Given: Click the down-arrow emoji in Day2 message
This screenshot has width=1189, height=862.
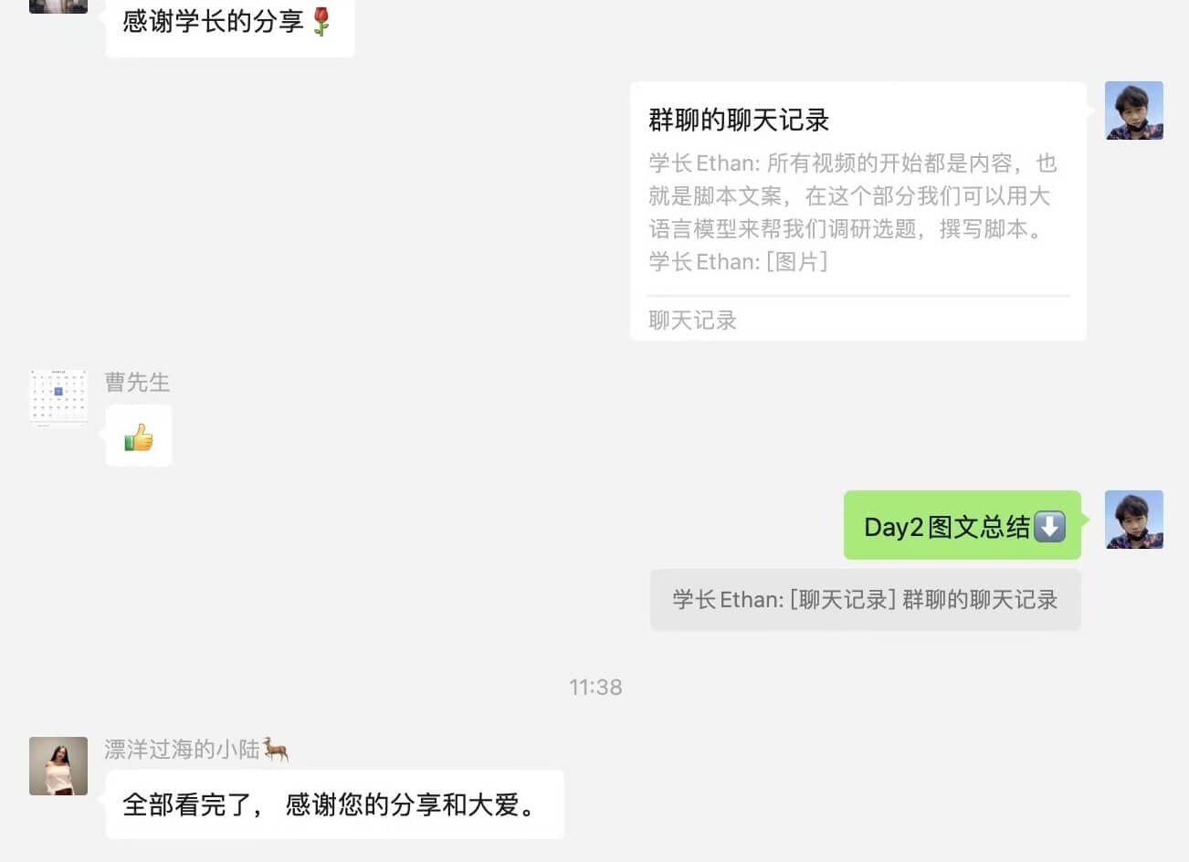Looking at the screenshot, I should 1049,526.
